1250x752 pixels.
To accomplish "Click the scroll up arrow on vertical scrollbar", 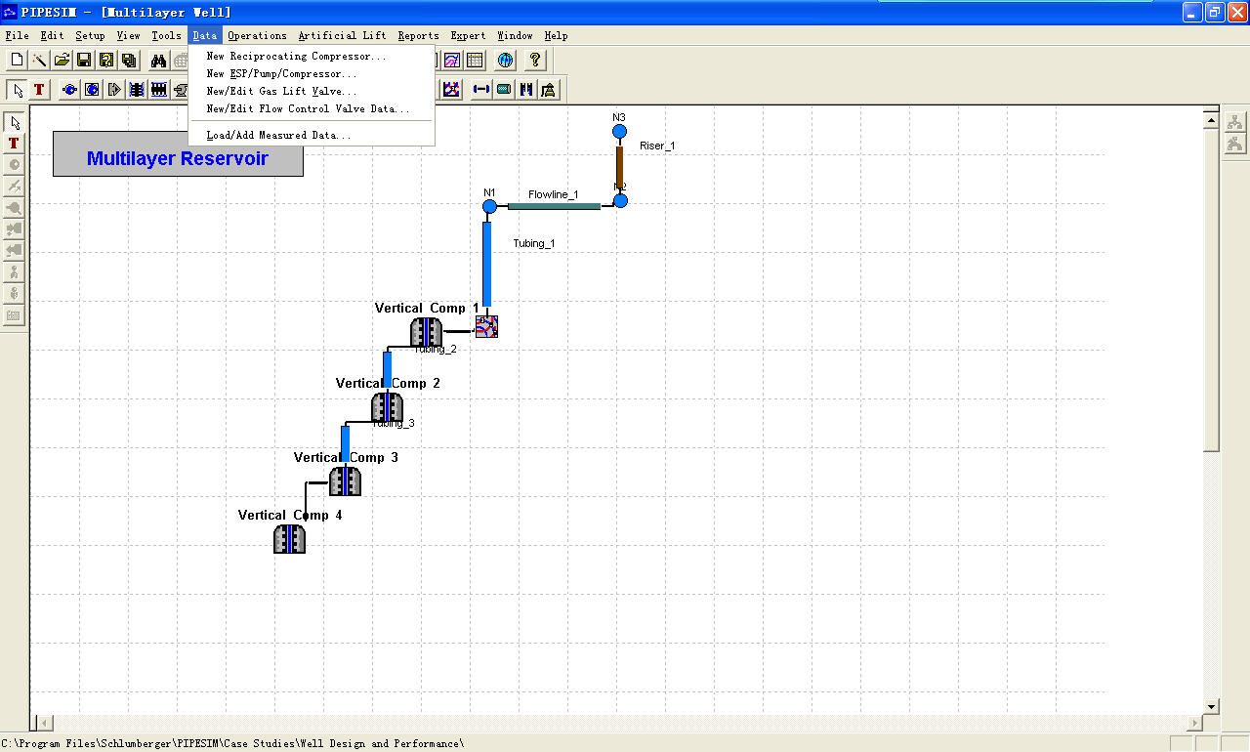I will coord(1211,121).
